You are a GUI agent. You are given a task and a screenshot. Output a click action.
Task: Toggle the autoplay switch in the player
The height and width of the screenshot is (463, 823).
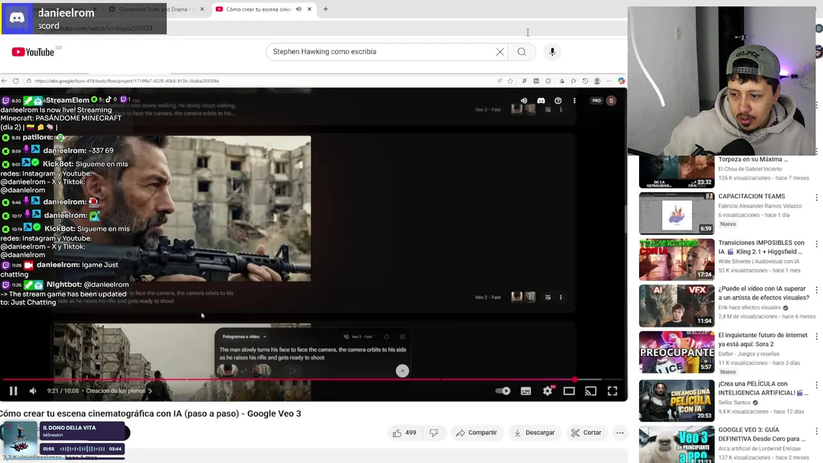(x=503, y=391)
